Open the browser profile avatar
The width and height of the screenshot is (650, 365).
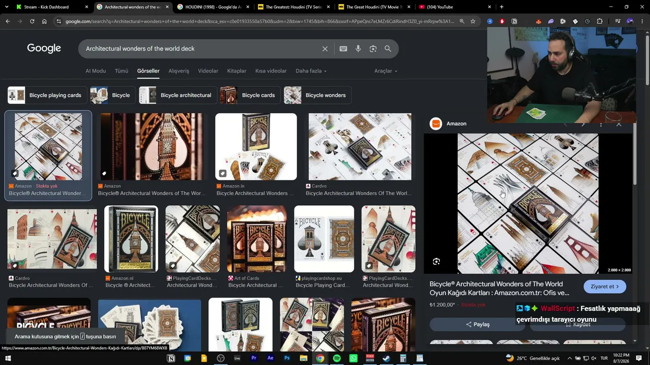630,21
